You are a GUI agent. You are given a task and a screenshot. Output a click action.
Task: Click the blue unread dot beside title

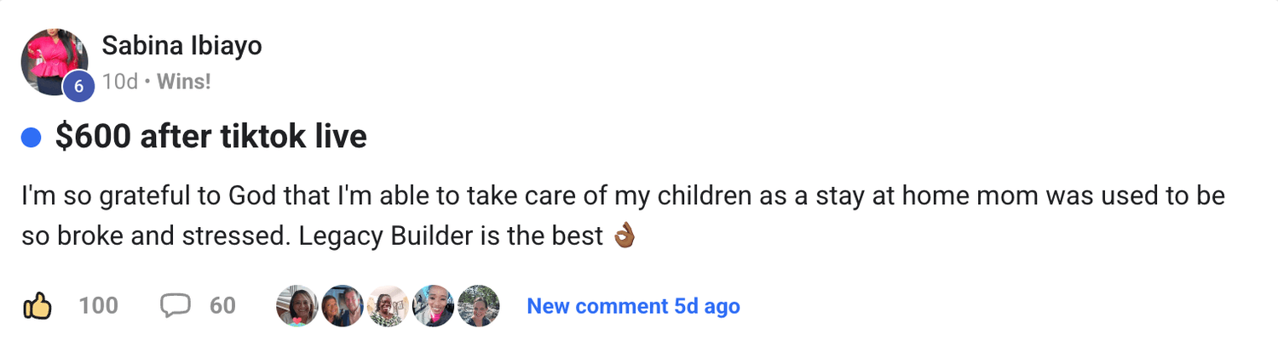click(32, 138)
